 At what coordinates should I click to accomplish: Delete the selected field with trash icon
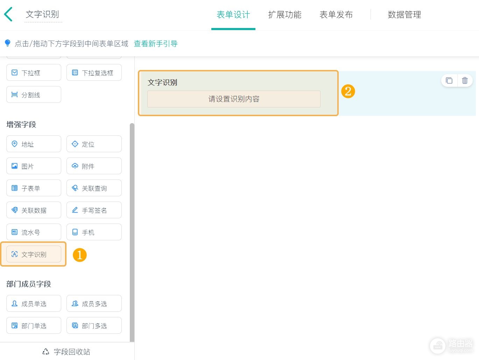[x=465, y=80]
